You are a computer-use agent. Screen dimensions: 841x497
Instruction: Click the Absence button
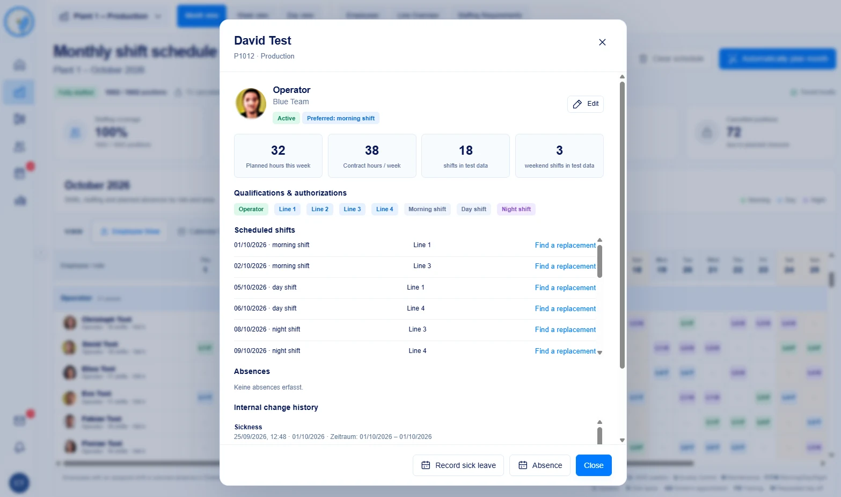[540, 465]
